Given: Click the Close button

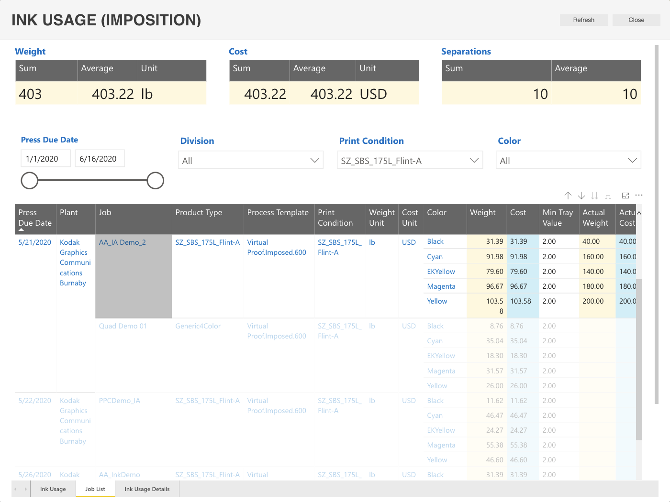Looking at the screenshot, I should point(636,20).
